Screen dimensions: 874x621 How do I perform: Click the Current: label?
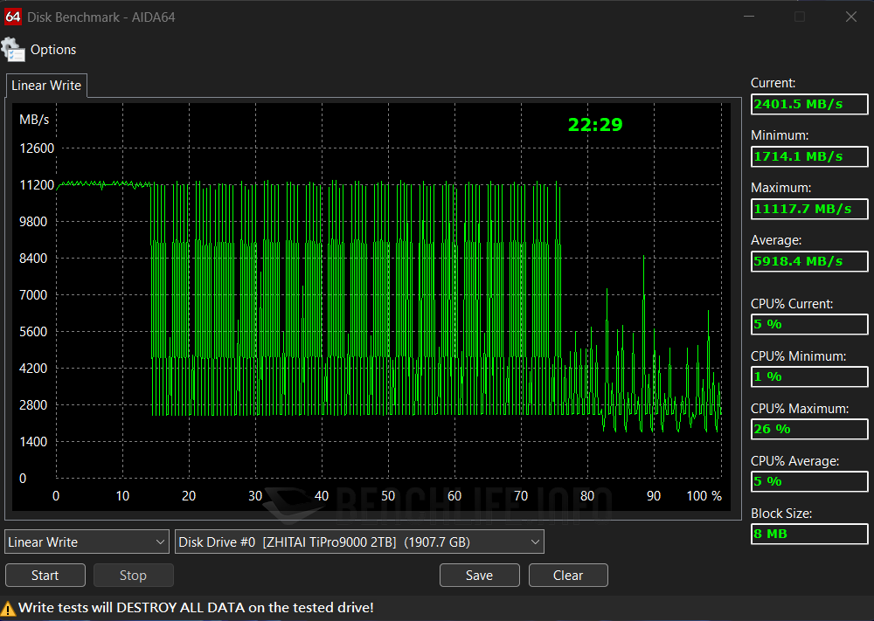(773, 83)
